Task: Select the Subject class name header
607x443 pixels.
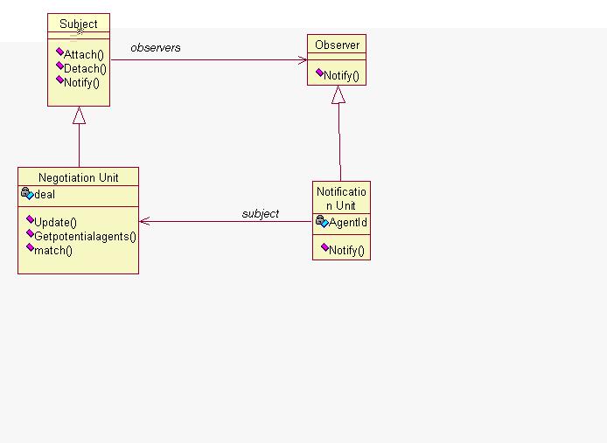Action: tap(79, 24)
